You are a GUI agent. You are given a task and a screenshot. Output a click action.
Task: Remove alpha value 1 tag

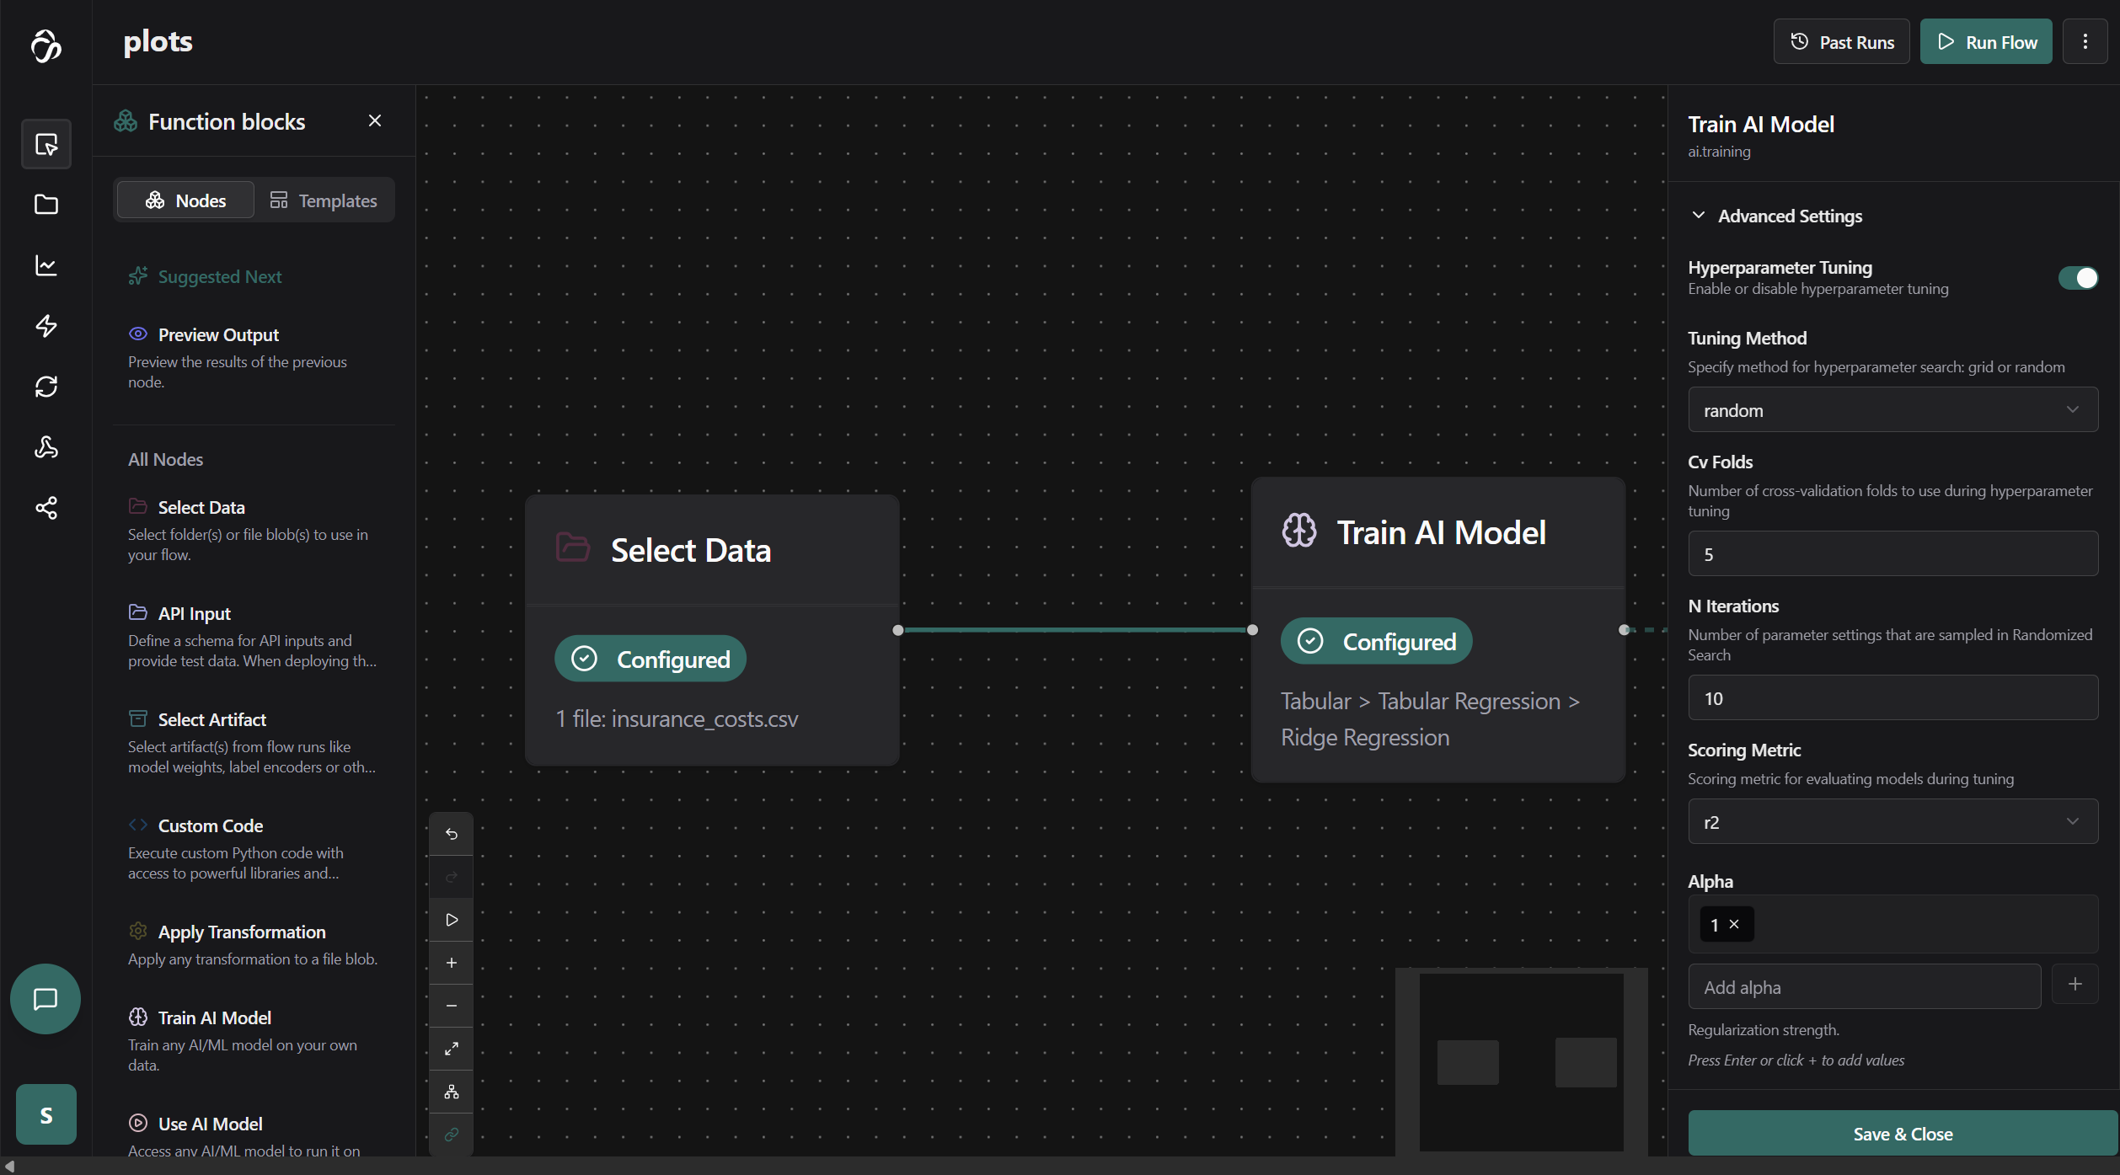[1734, 924]
